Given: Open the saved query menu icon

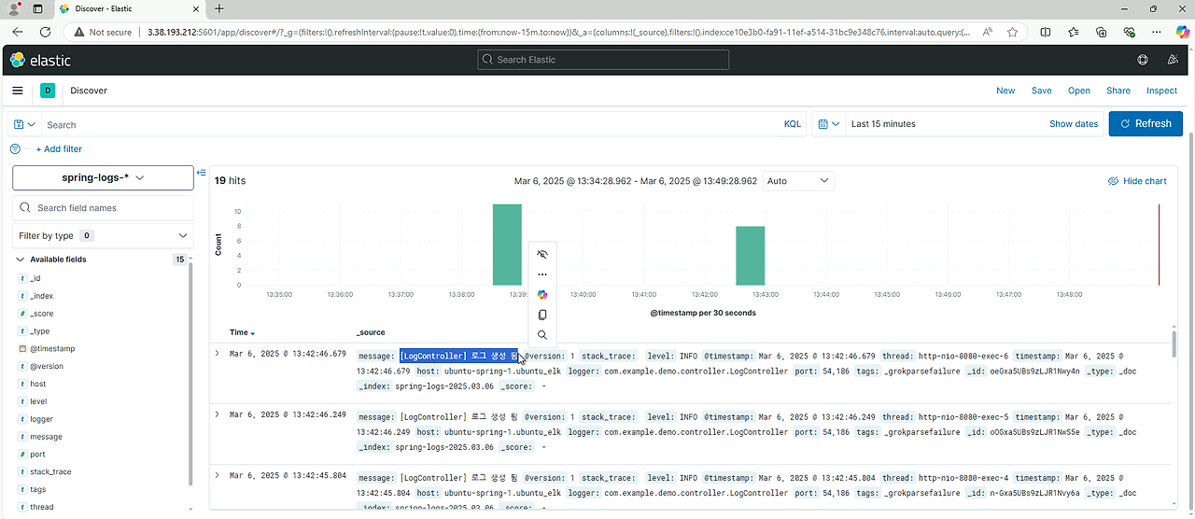Looking at the screenshot, I should tap(24, 124).
